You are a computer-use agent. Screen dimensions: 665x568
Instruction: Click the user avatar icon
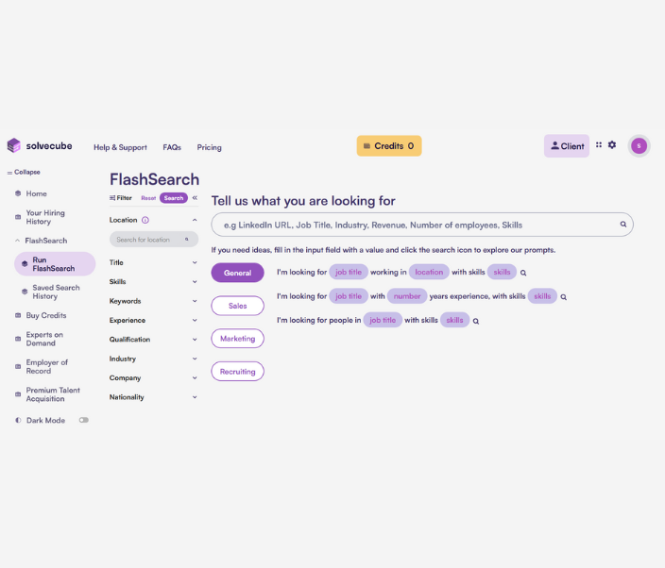[x=639, y=145]
